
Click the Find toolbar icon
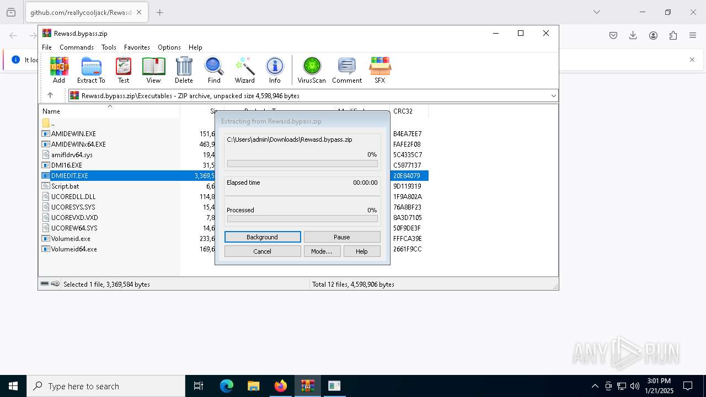[214, 70]
